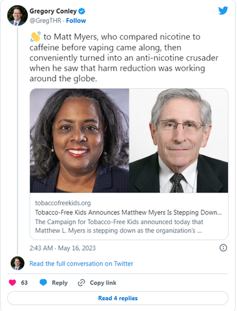
Task: Click the blue reply bubble icon
Action: (43, 282)
